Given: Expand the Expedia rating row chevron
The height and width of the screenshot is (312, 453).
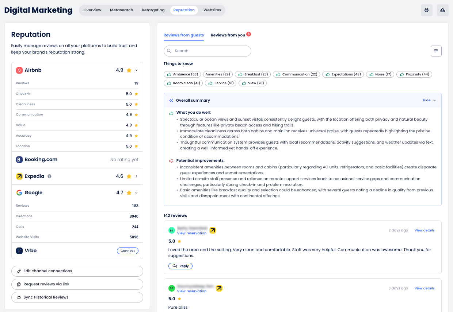Looking at the screenshot, I should [x=136, y=176].
